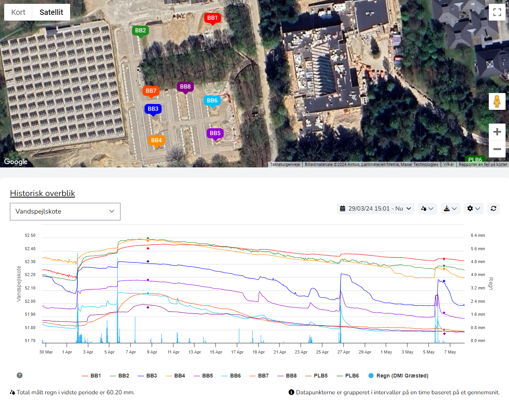Click the 27 Apr label on time axis
Image resolution: width=509 pixels, height=400 pixels.
pyautogui.click(x=344, y=352)
